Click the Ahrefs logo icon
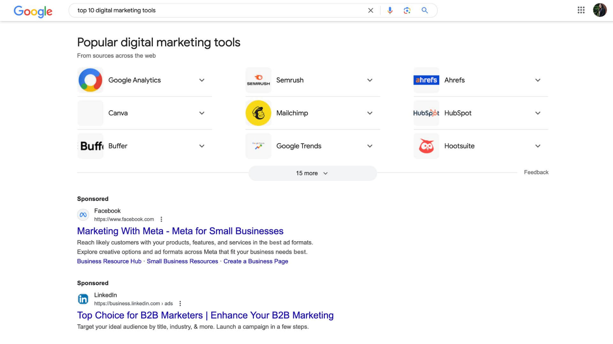The height and width of the screenshot is (344, 613). (426, 80)
